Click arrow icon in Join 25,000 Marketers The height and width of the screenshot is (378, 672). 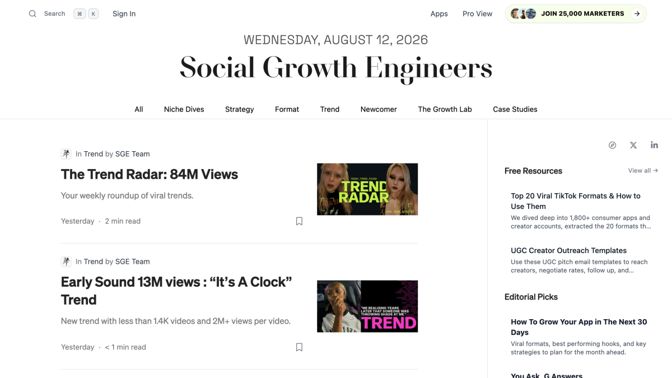point(637,13)
